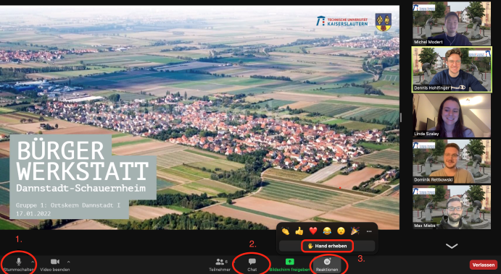Send the party popper reaction
501x274 pixels.
point(355,231)
